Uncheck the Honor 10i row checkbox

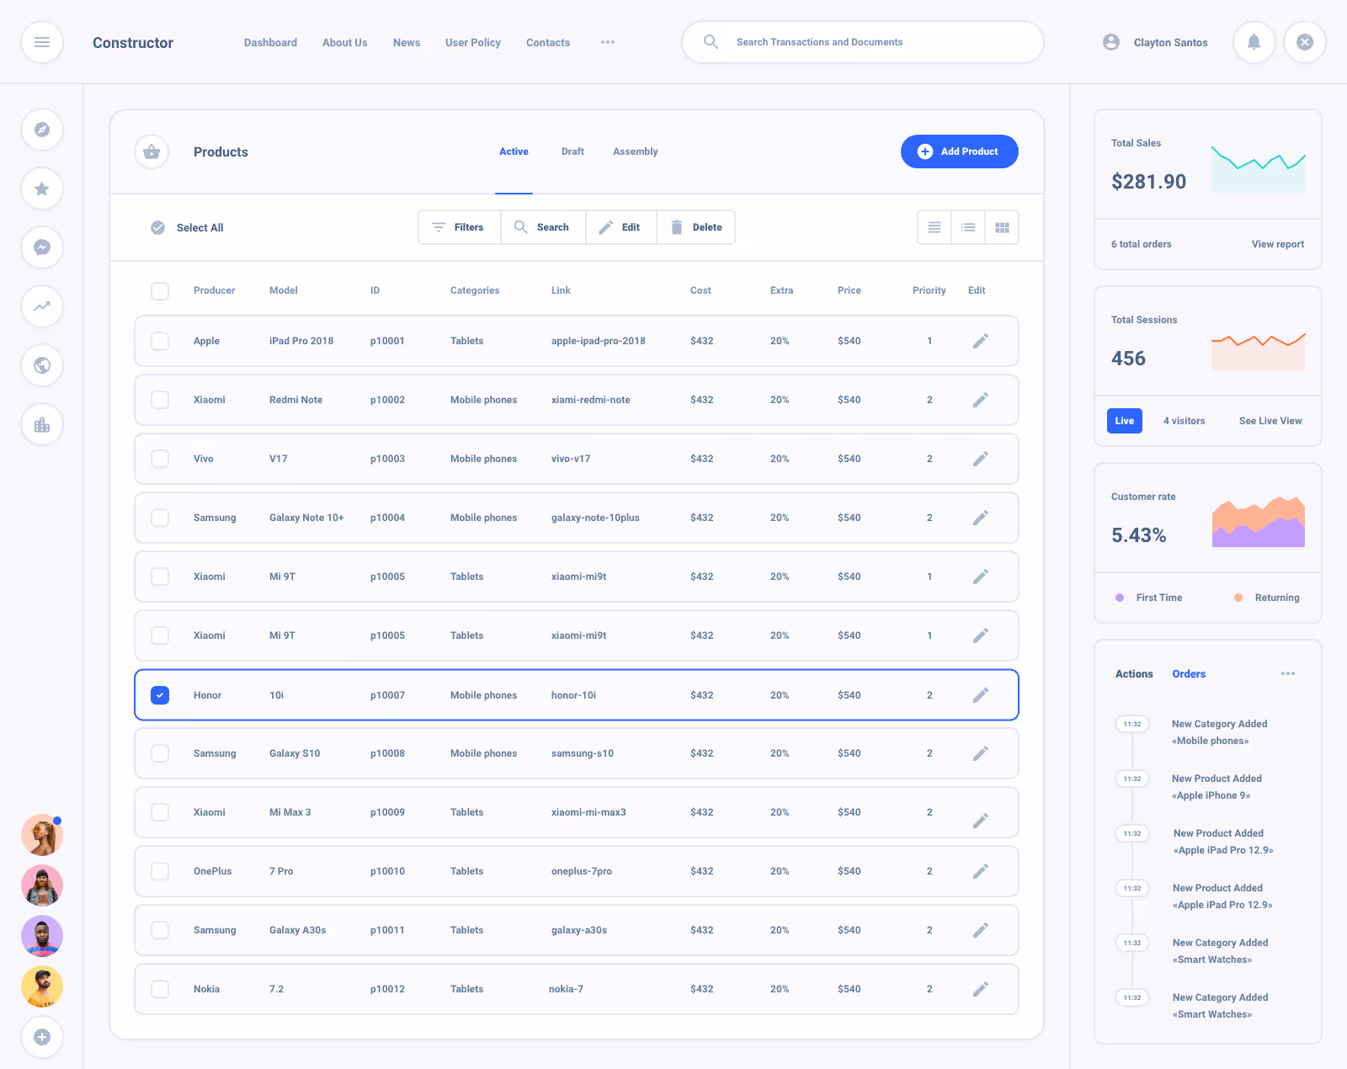[160, 695]
